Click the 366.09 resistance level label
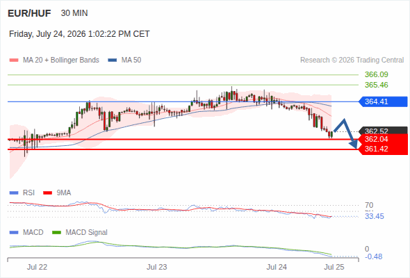410x278 pixels. pyautogui.click(x=376, y=74)
